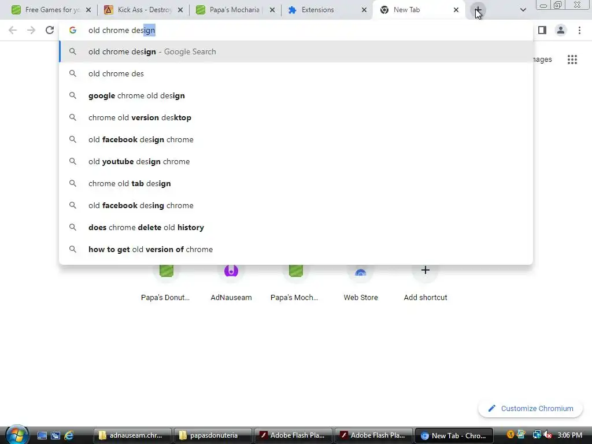Open the profile avatar menu
The width and height of the screenshot is (592, 444).
coord(561,30)
